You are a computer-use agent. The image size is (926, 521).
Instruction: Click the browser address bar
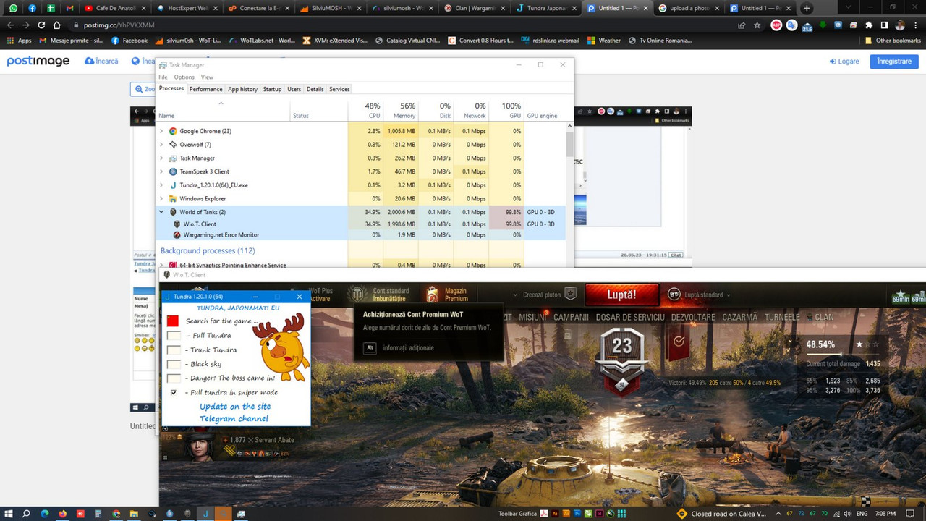point(405,25)
